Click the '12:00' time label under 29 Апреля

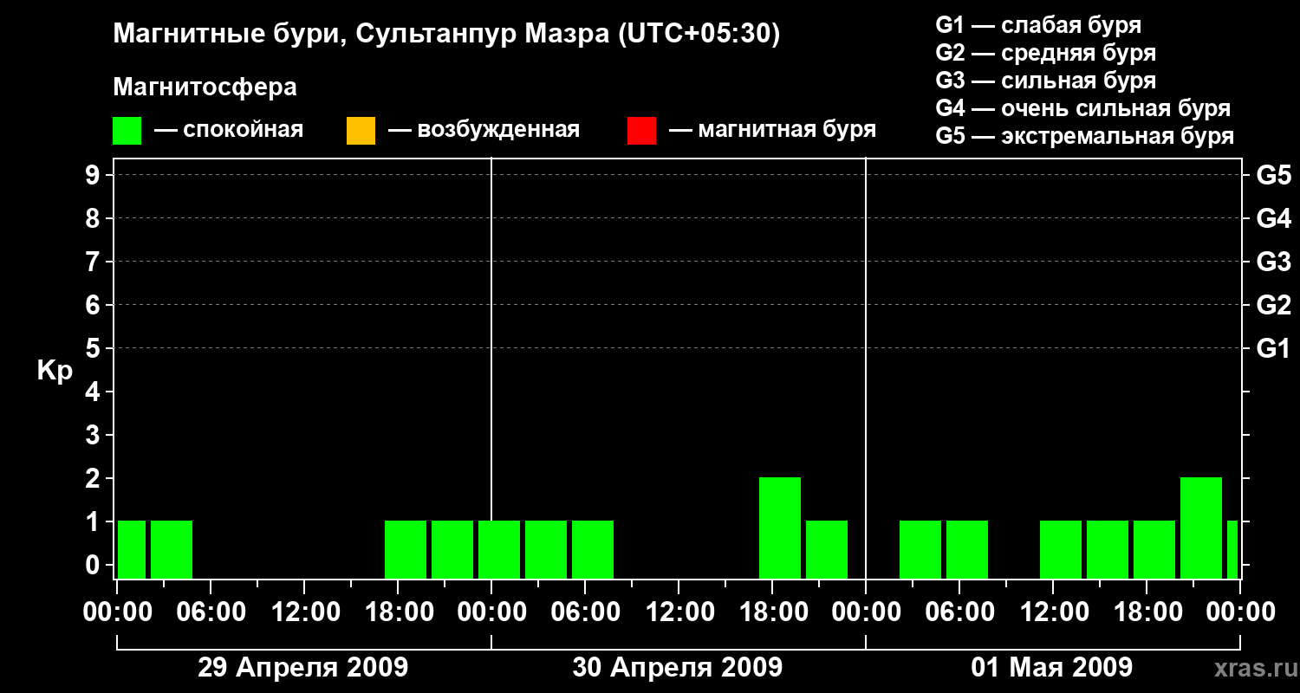(x=304, y=612)
